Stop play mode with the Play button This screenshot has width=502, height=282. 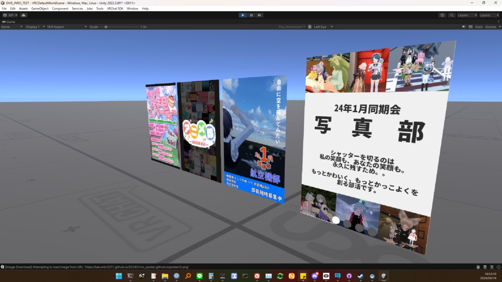[243, 15]
